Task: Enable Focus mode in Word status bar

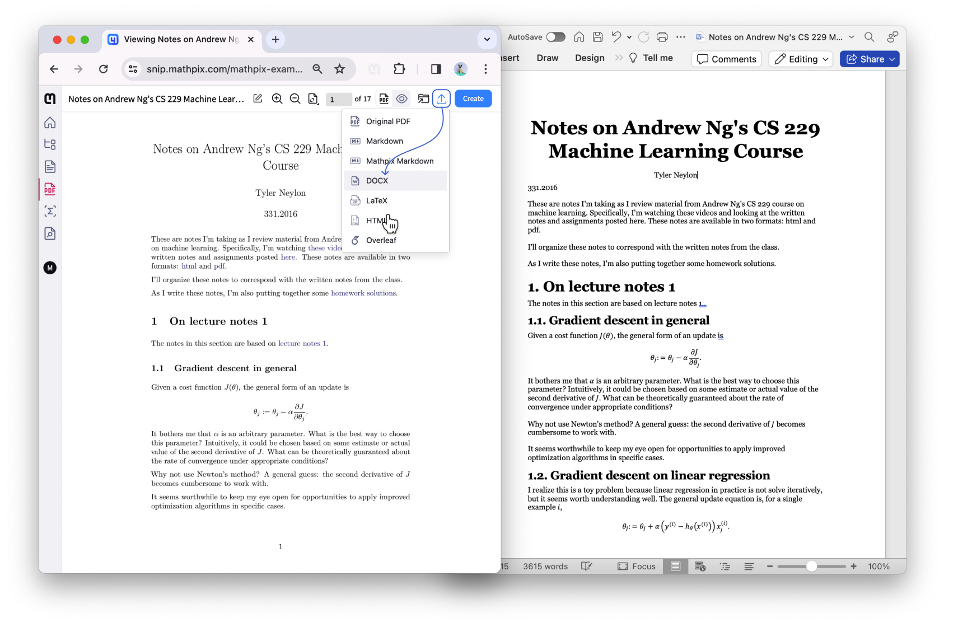Action: pyautogui.click(x=637, y=566)
